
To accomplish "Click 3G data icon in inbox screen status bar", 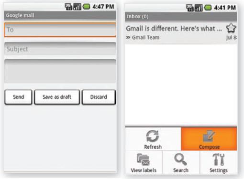I will (190, 8).
